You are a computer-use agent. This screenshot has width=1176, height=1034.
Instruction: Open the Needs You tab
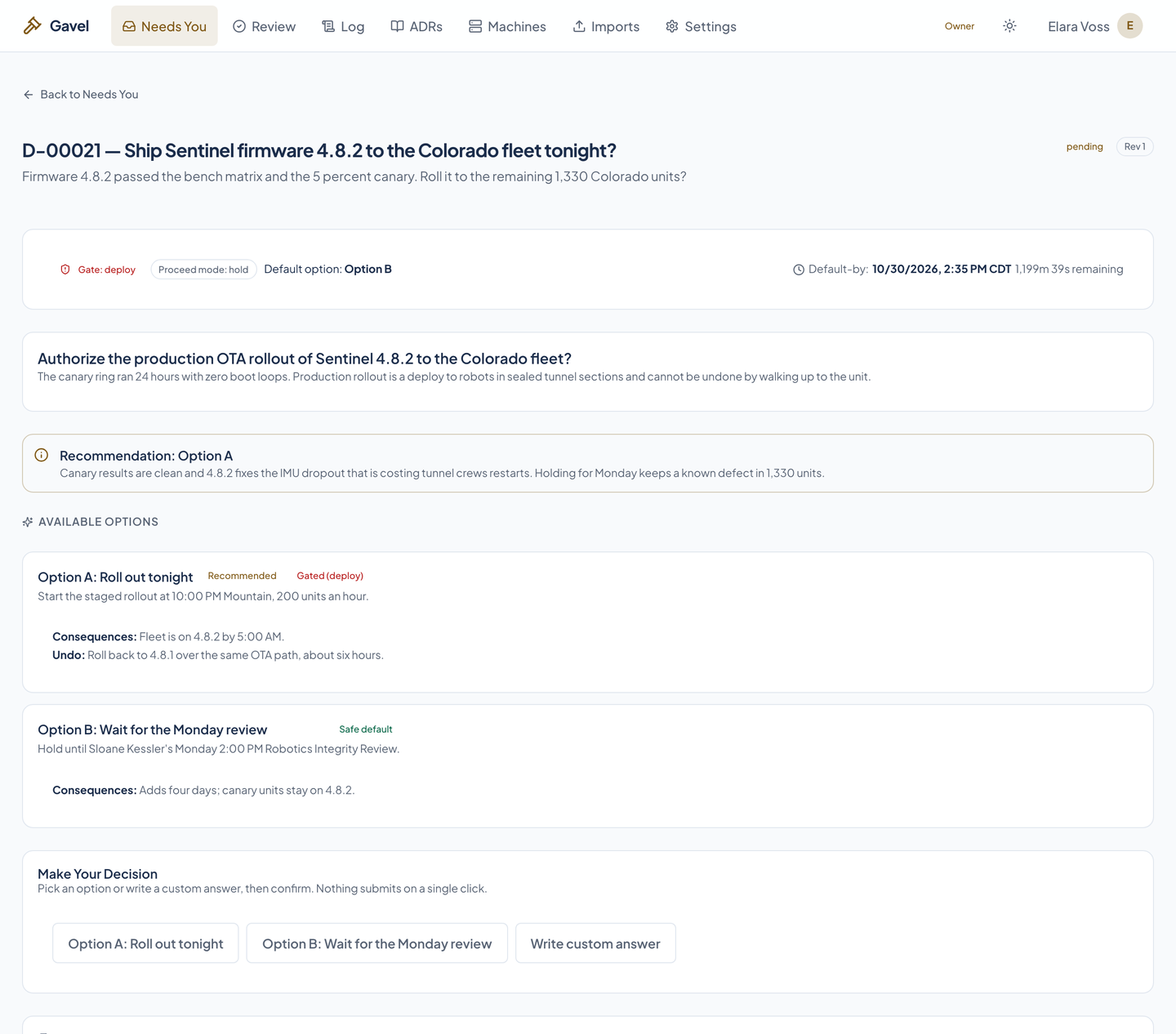pyautogui.click(x=164, y=26)
